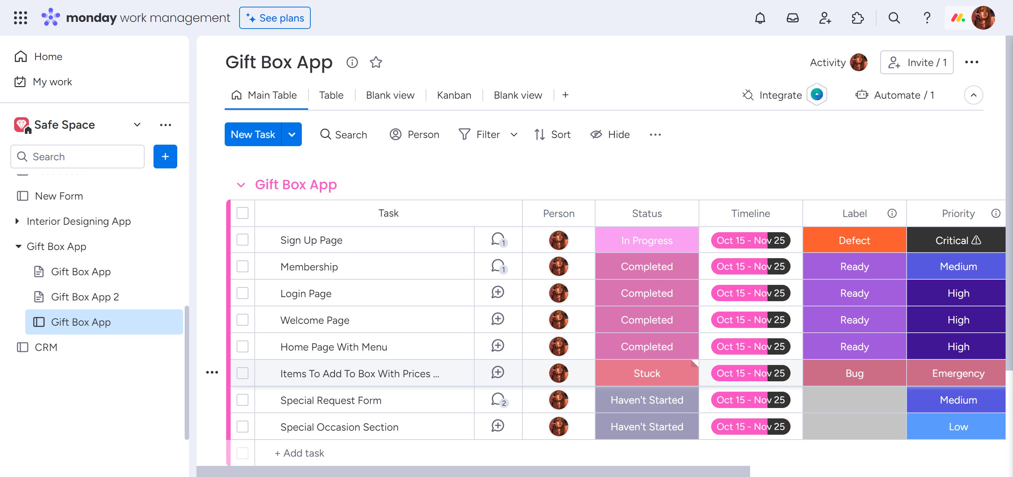Open the help question mark
The width and height of the screenshot is (1013, 477).
pyautogui.click(x=927, y=18)
